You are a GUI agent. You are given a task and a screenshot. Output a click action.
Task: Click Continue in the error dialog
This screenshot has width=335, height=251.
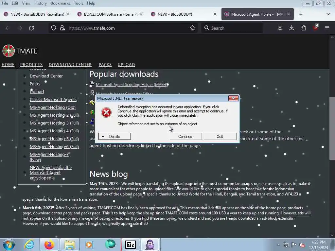pos(185,136)
